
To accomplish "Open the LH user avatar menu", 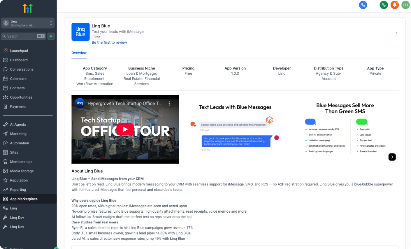I will pos(405,5).
